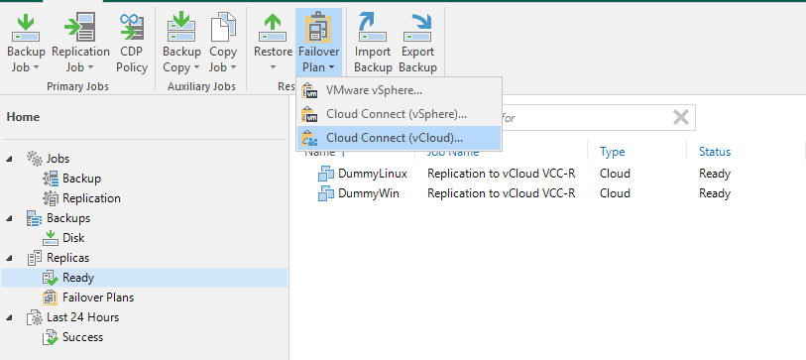Select Replicas in the tree

click(67, 258)
